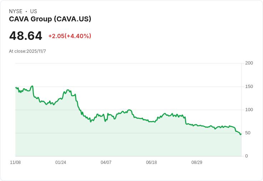
Task: Click the 150 price axis label
Action: [249, 87]
